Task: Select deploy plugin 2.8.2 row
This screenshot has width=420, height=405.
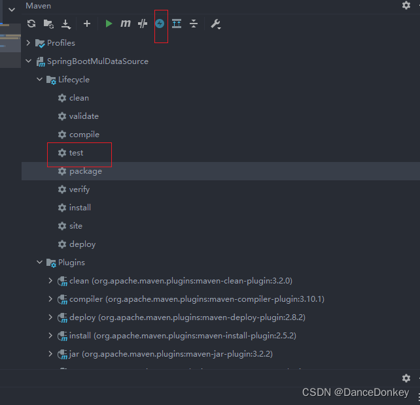Action: point(220,317)
